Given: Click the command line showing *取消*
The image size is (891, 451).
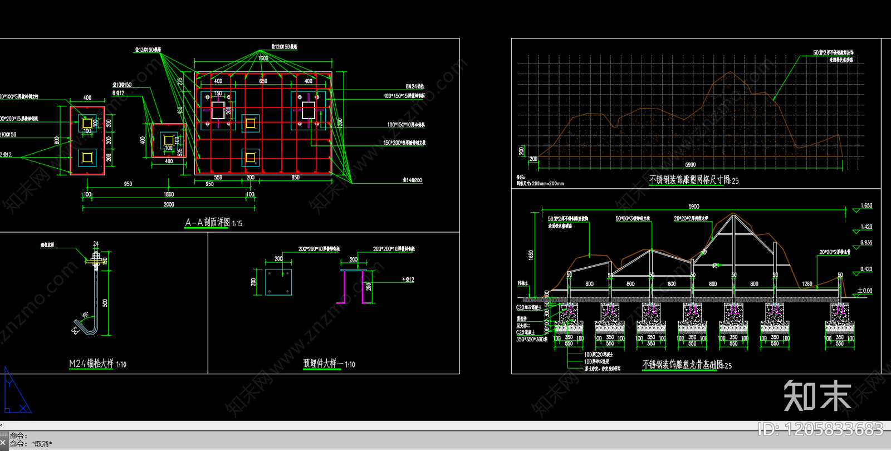Looking at the screenshot, I should pos(31,444).
